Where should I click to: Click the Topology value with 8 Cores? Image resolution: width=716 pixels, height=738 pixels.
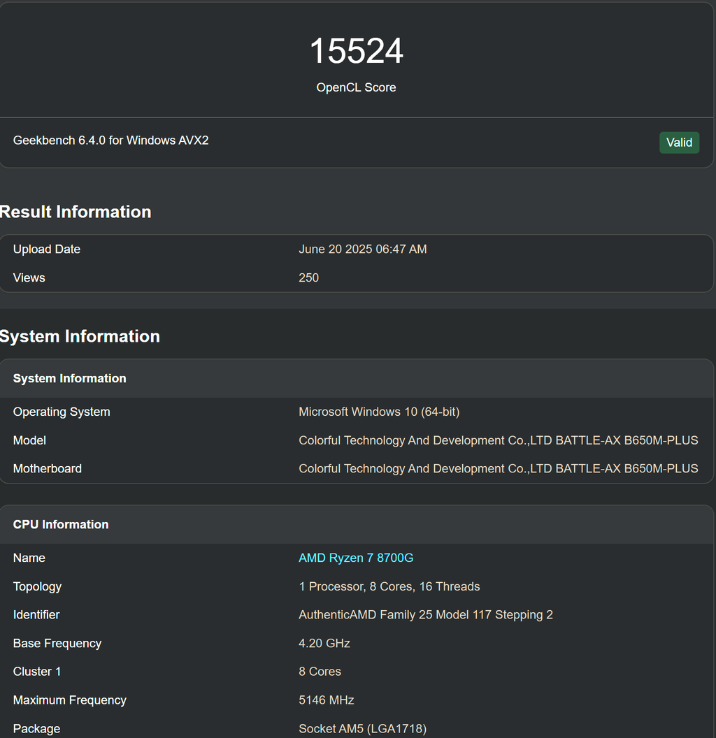point(389,586)
